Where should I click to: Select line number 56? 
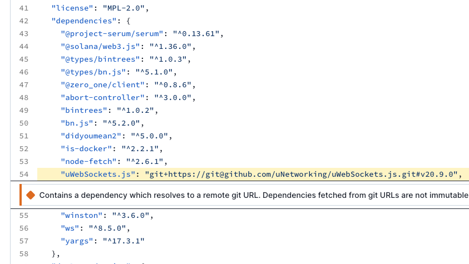click(23, 229)
